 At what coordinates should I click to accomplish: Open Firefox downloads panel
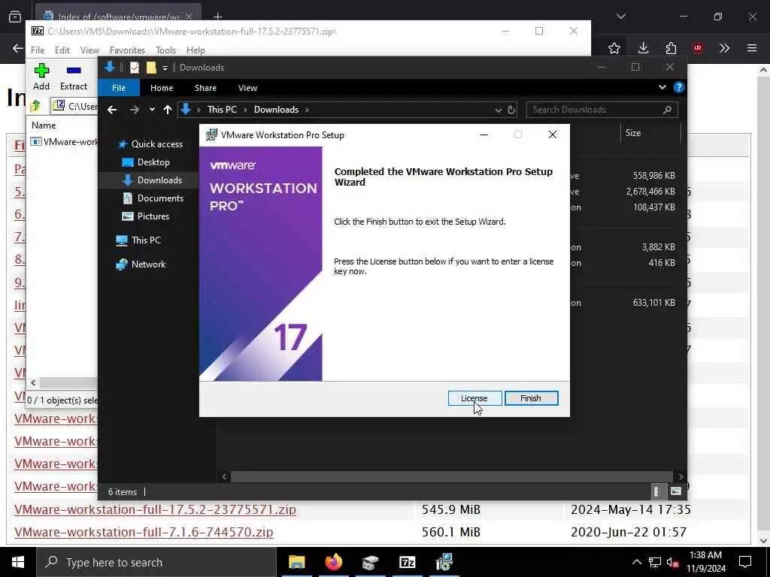point(644,48)
